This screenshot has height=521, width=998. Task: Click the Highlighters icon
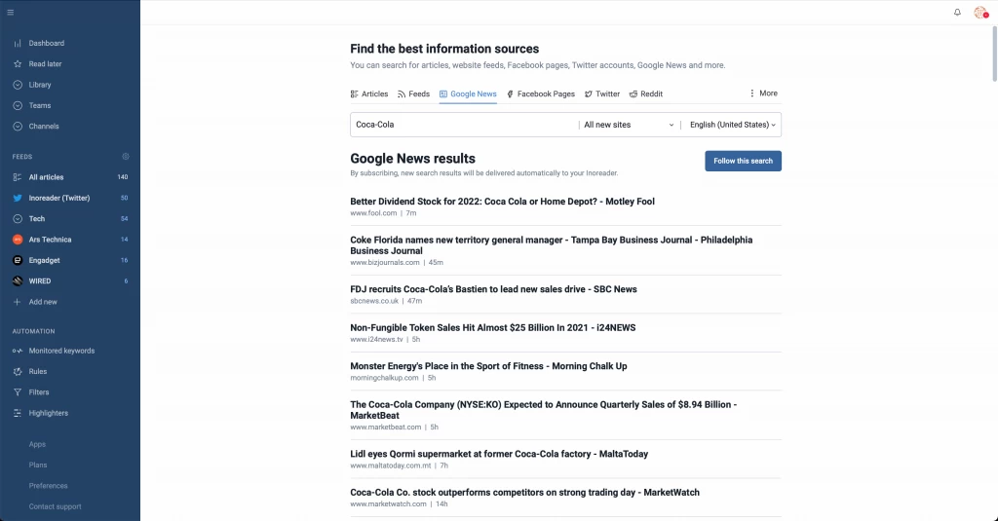pos(18,414)
